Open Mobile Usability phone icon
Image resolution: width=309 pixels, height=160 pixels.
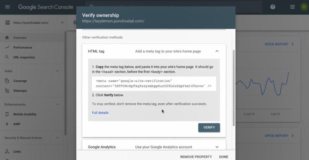click(x=7, y=114)
